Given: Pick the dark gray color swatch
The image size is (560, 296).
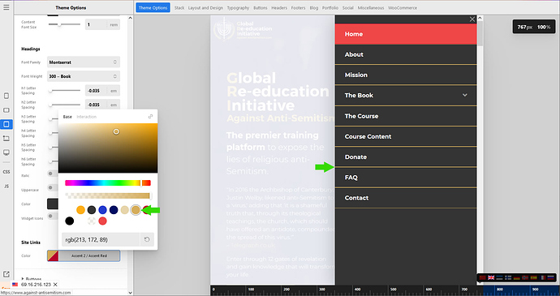Looking at the screenshot, I should pyautogui.click(x=92, y=210).
